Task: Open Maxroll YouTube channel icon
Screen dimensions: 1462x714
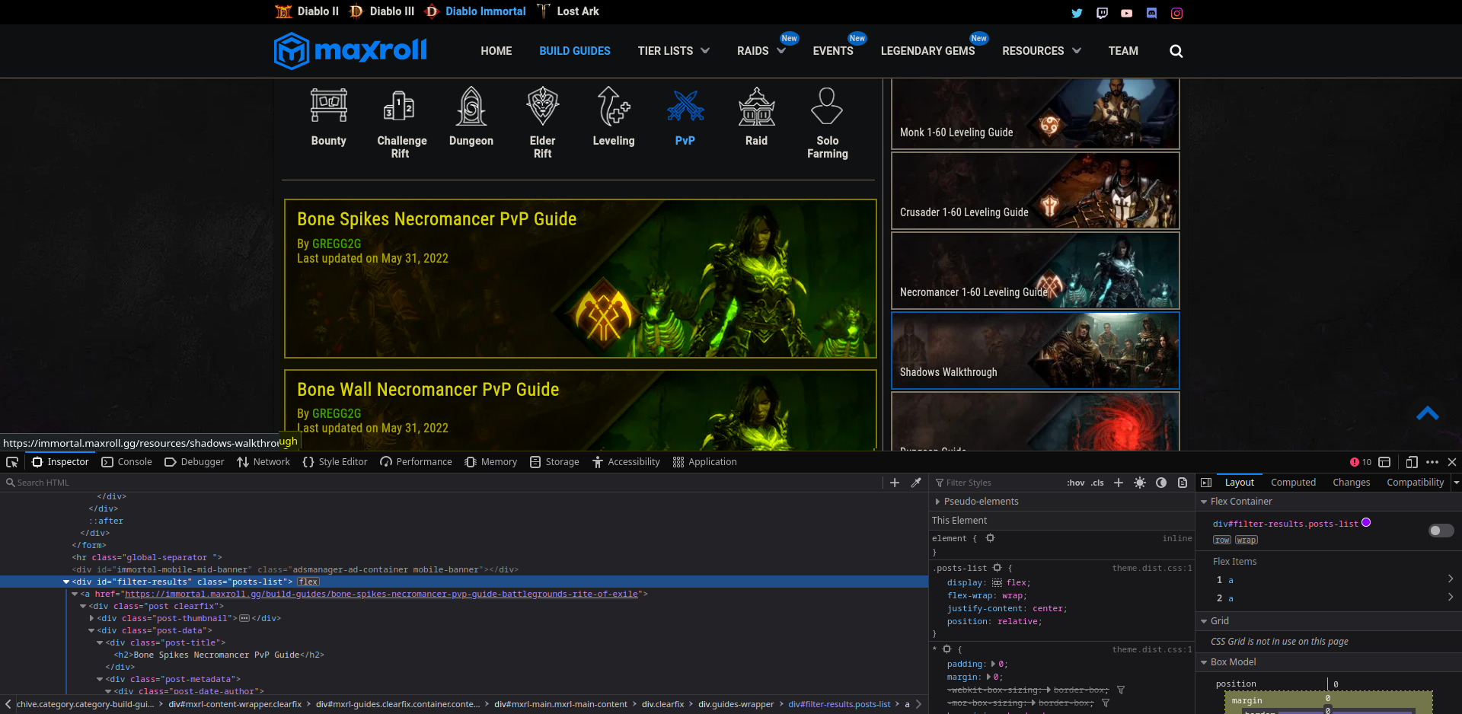Action: point(1127,13)
